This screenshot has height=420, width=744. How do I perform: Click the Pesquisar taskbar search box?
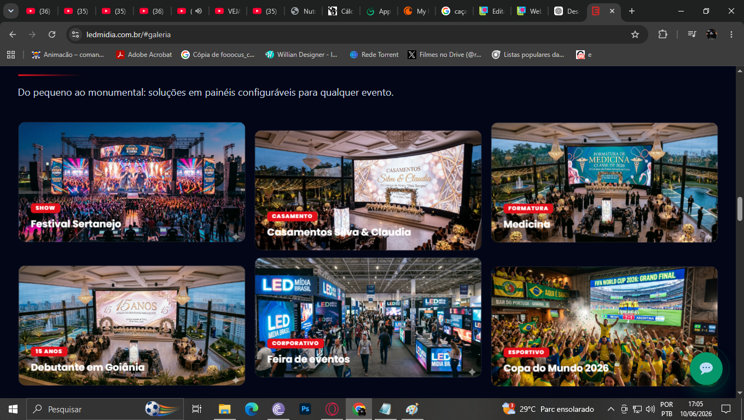coord(106,409)
